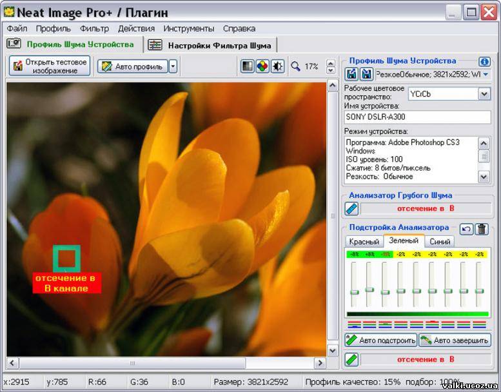Click the rough noise analyzer ruler icon
Image resolution: width=501 pixels, height=392 pixels.
point(351,208)
